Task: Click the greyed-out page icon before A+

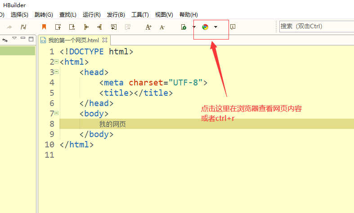Action: click(128, 27)
